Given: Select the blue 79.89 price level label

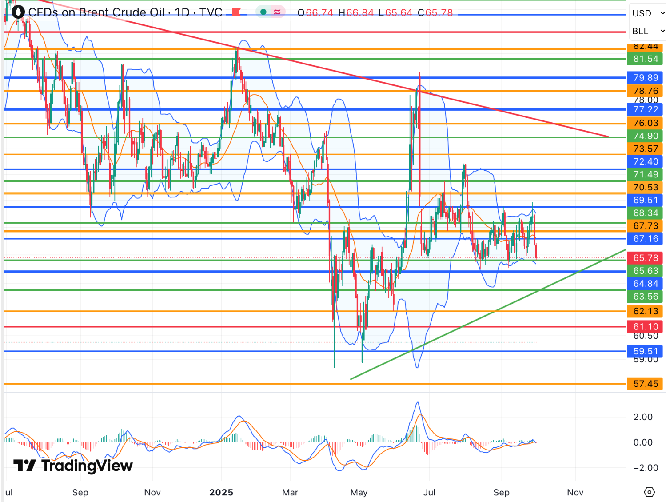Looking at the screenshot, I should pos(645,78).
